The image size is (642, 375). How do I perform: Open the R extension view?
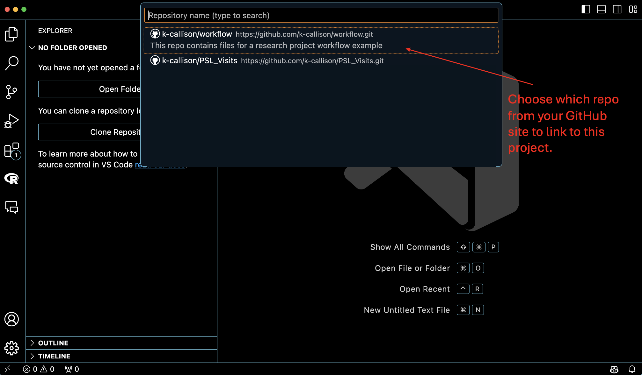click(11, 179)
